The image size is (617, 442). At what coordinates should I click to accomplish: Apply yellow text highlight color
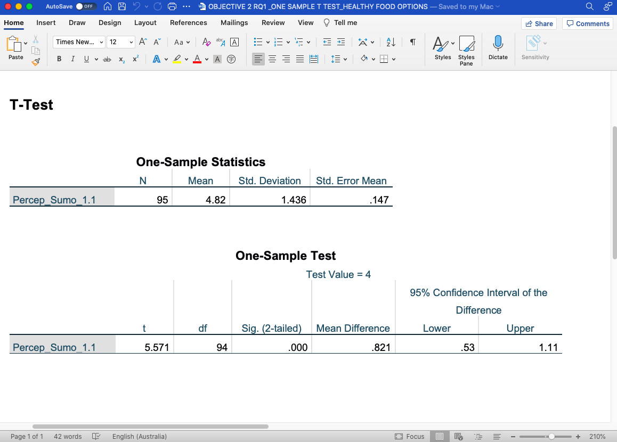click(177, 59)
